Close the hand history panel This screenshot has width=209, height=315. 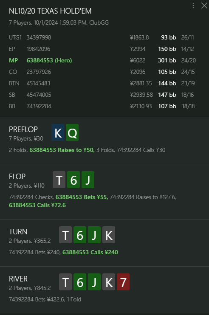[x=204, y=6]
